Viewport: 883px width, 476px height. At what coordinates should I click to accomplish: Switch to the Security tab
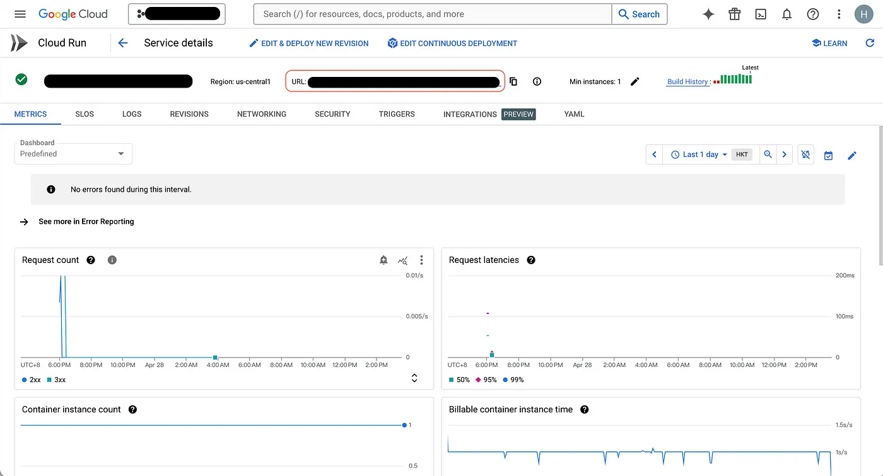(x=332, y=114)
